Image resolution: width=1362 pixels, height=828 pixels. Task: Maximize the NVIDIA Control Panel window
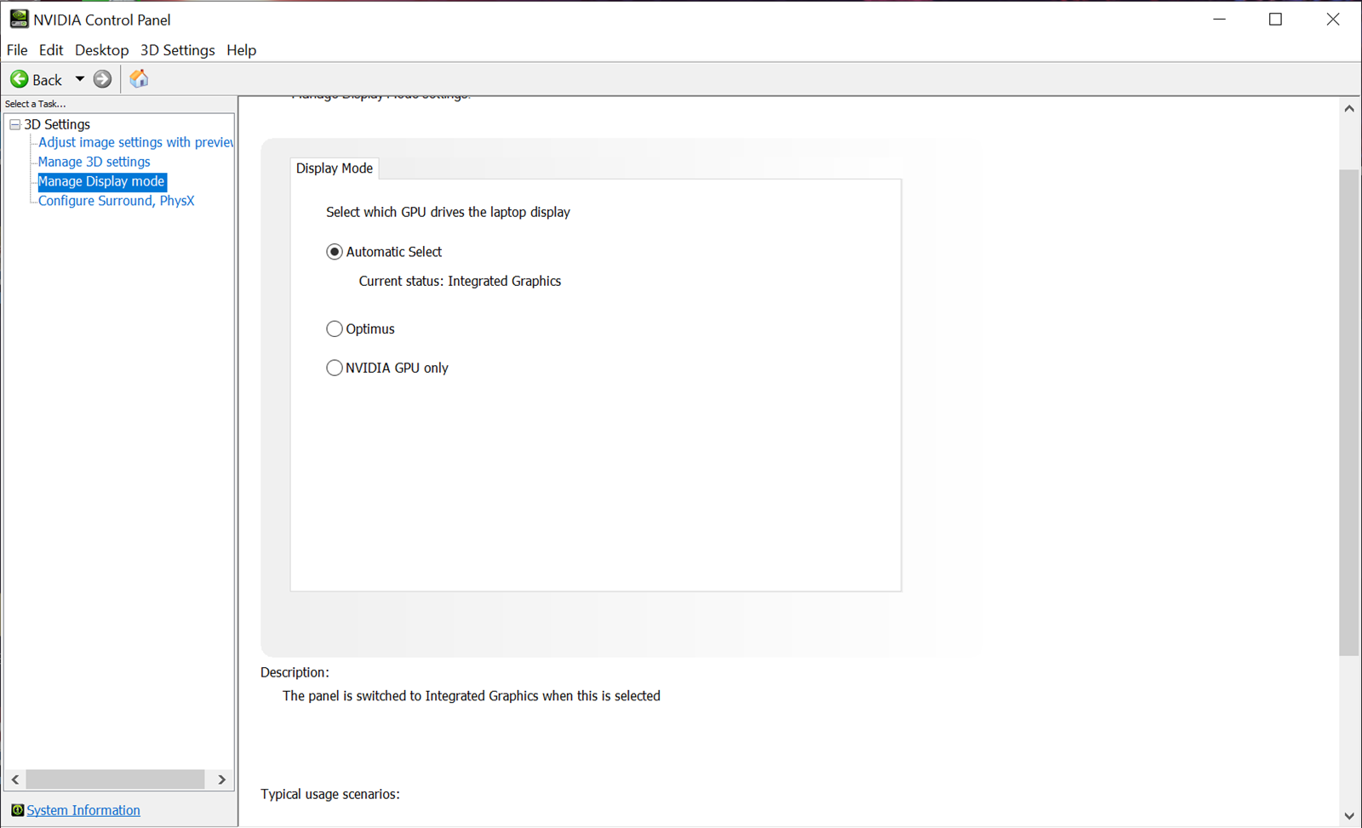coord(1275,19)
